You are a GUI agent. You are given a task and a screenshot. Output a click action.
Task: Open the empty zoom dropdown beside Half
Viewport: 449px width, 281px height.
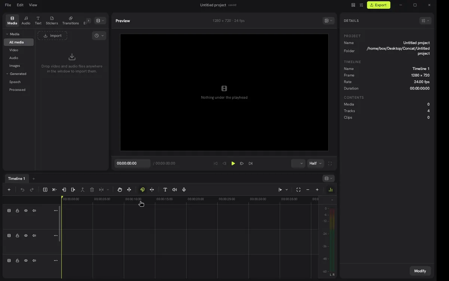pos(298,163)
